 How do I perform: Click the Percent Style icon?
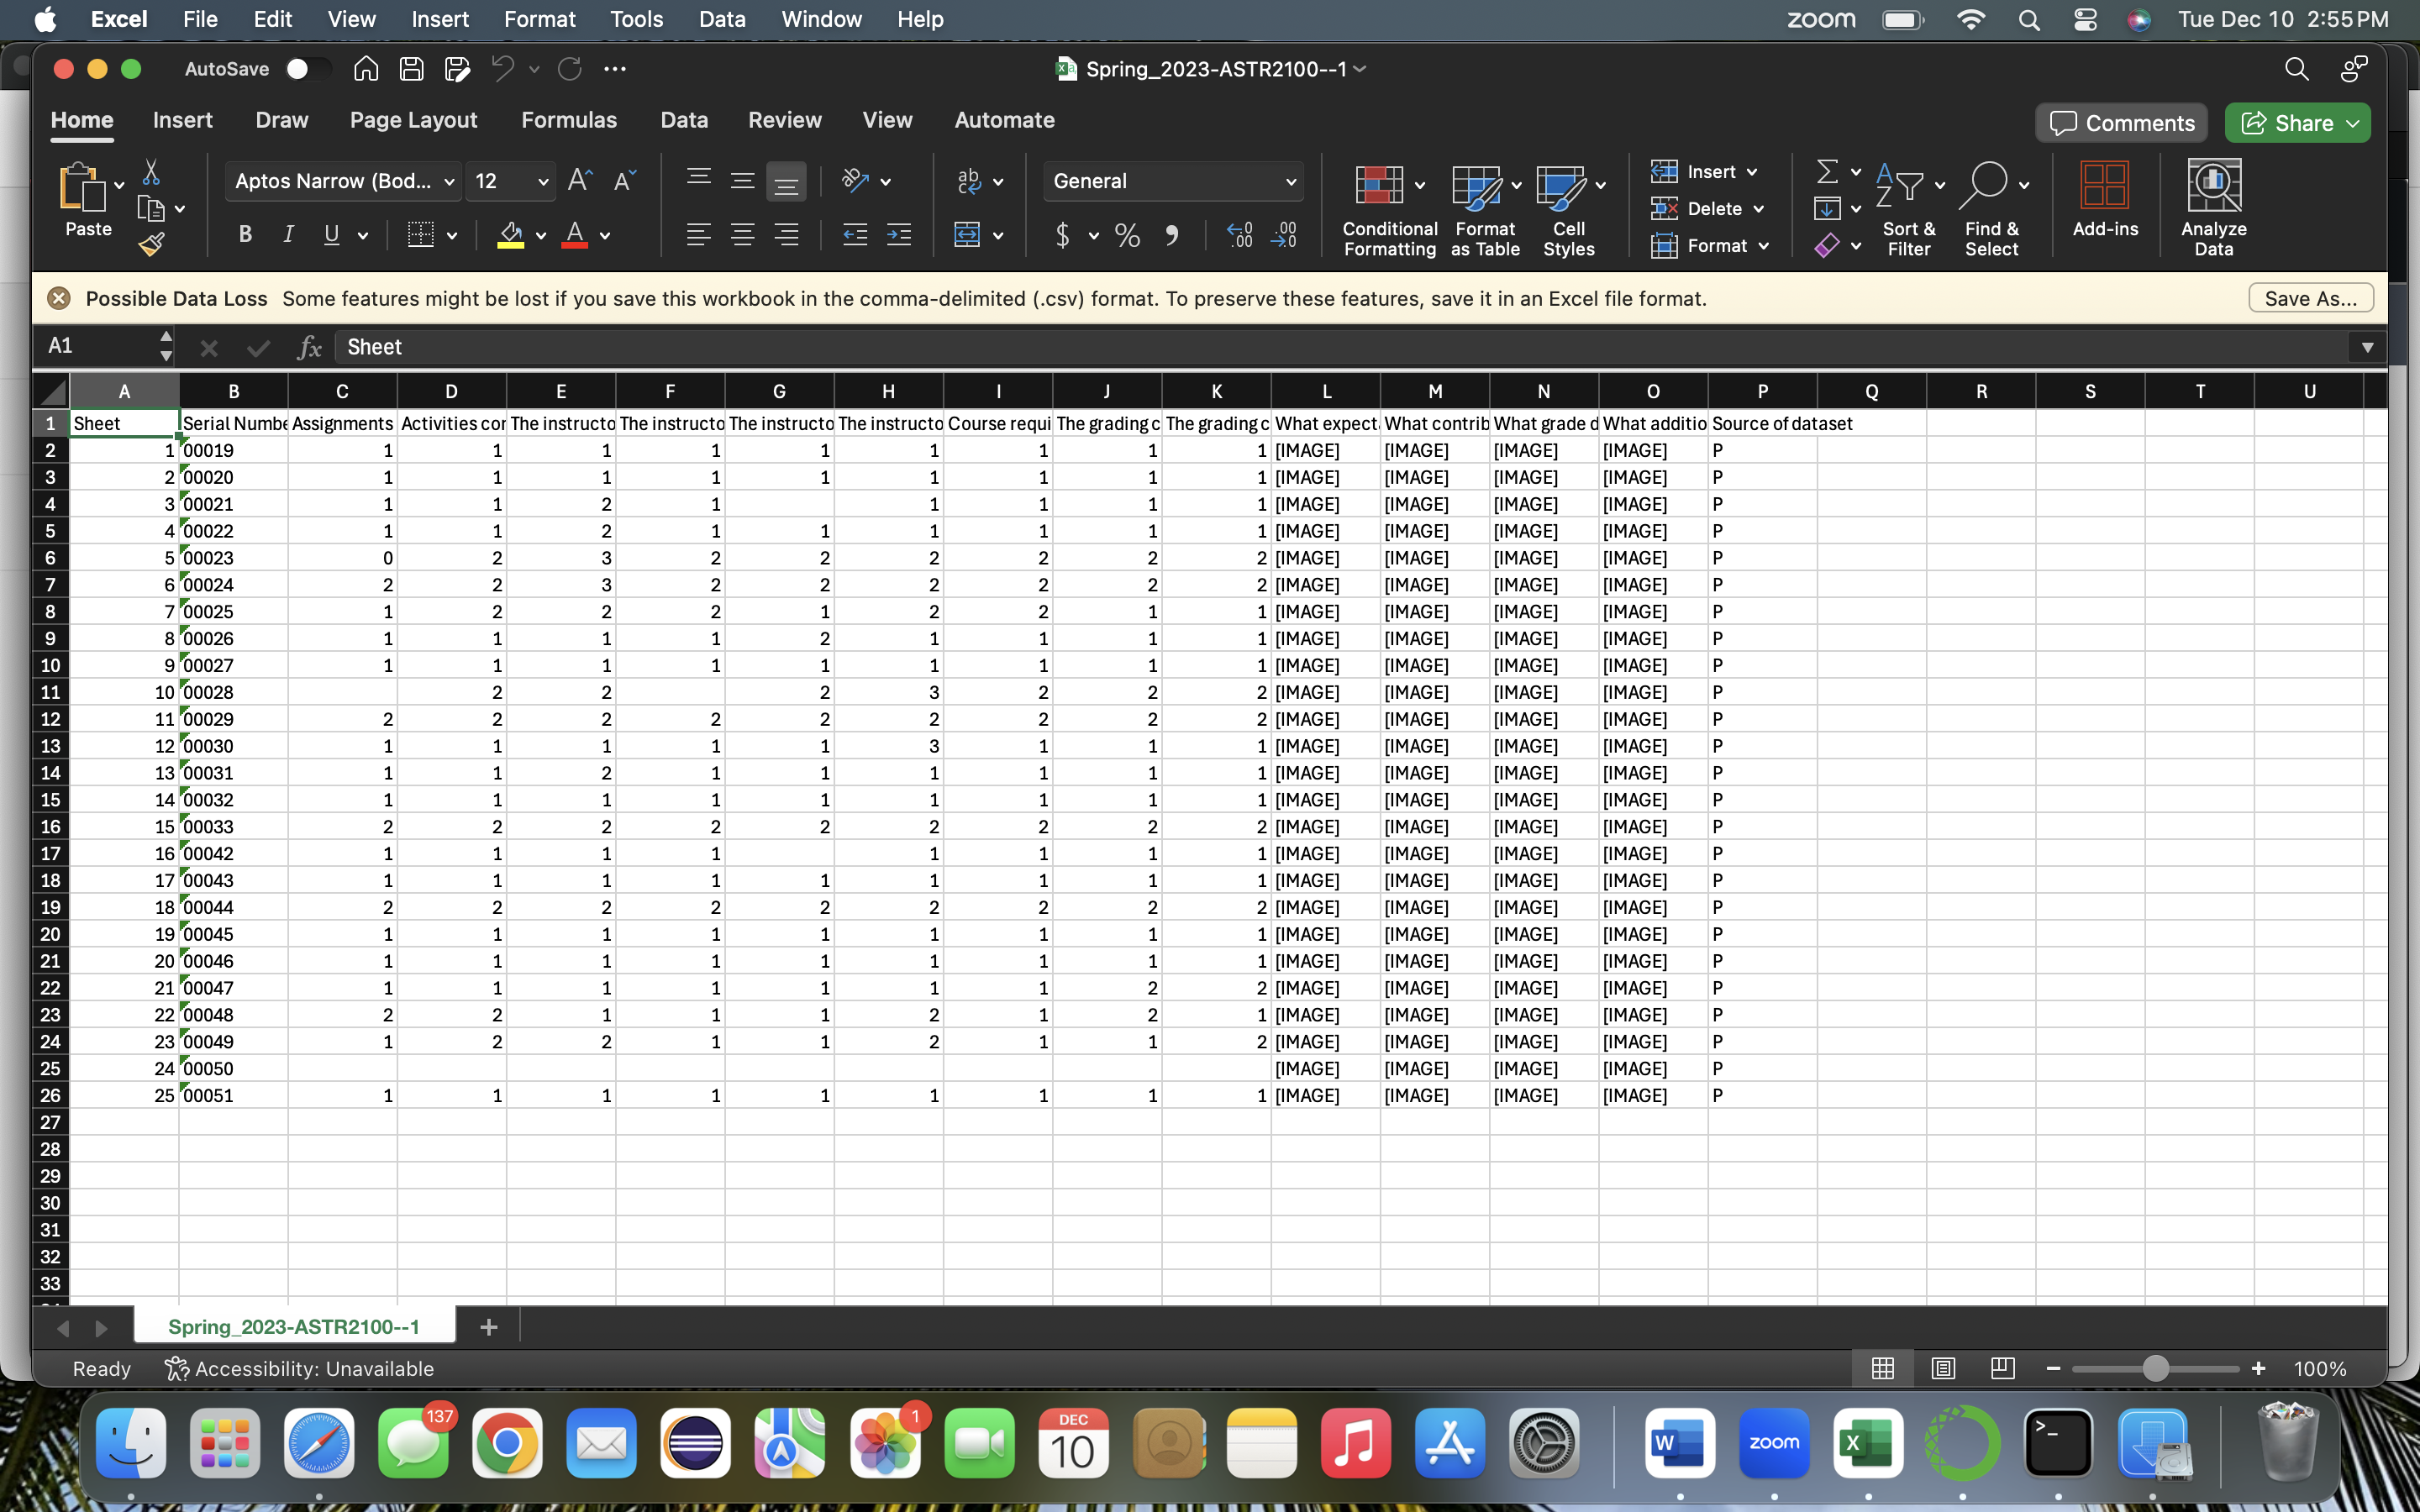pos(1127,236)
